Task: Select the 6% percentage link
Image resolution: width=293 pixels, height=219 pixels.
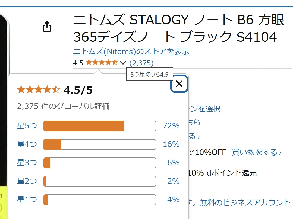Action: pyautogui.click(x=174, y=163)
